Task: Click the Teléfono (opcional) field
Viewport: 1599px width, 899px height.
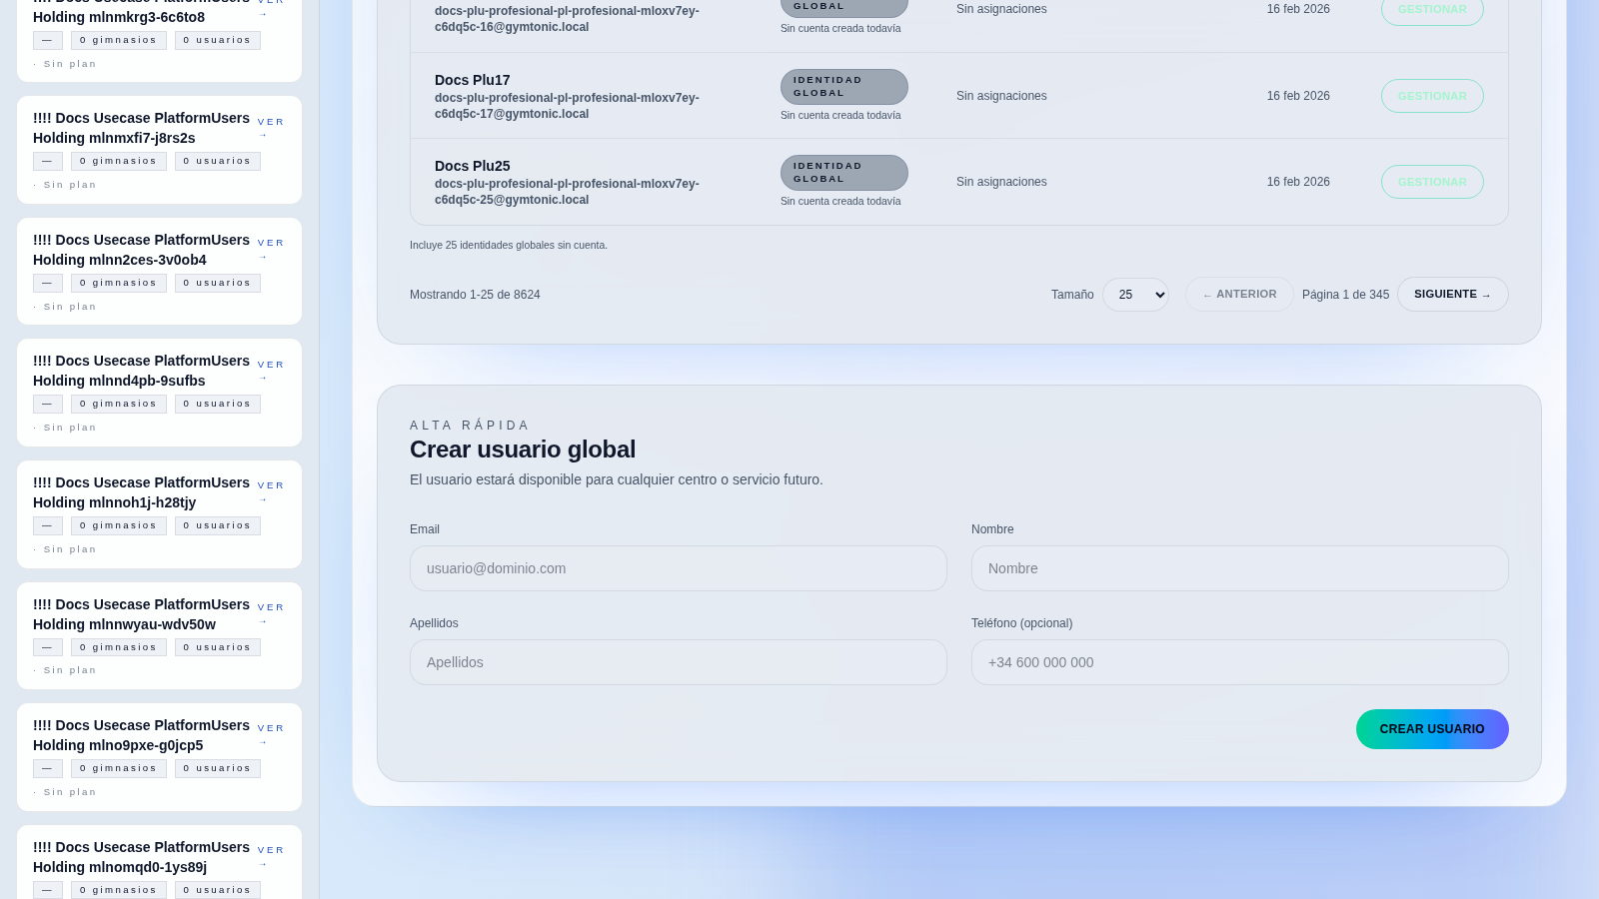Action: click(1239, 662)
